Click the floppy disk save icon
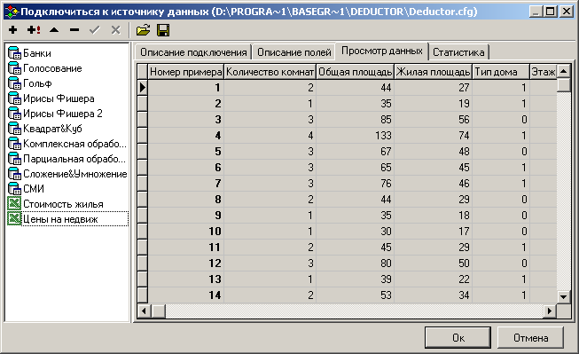 163,30
